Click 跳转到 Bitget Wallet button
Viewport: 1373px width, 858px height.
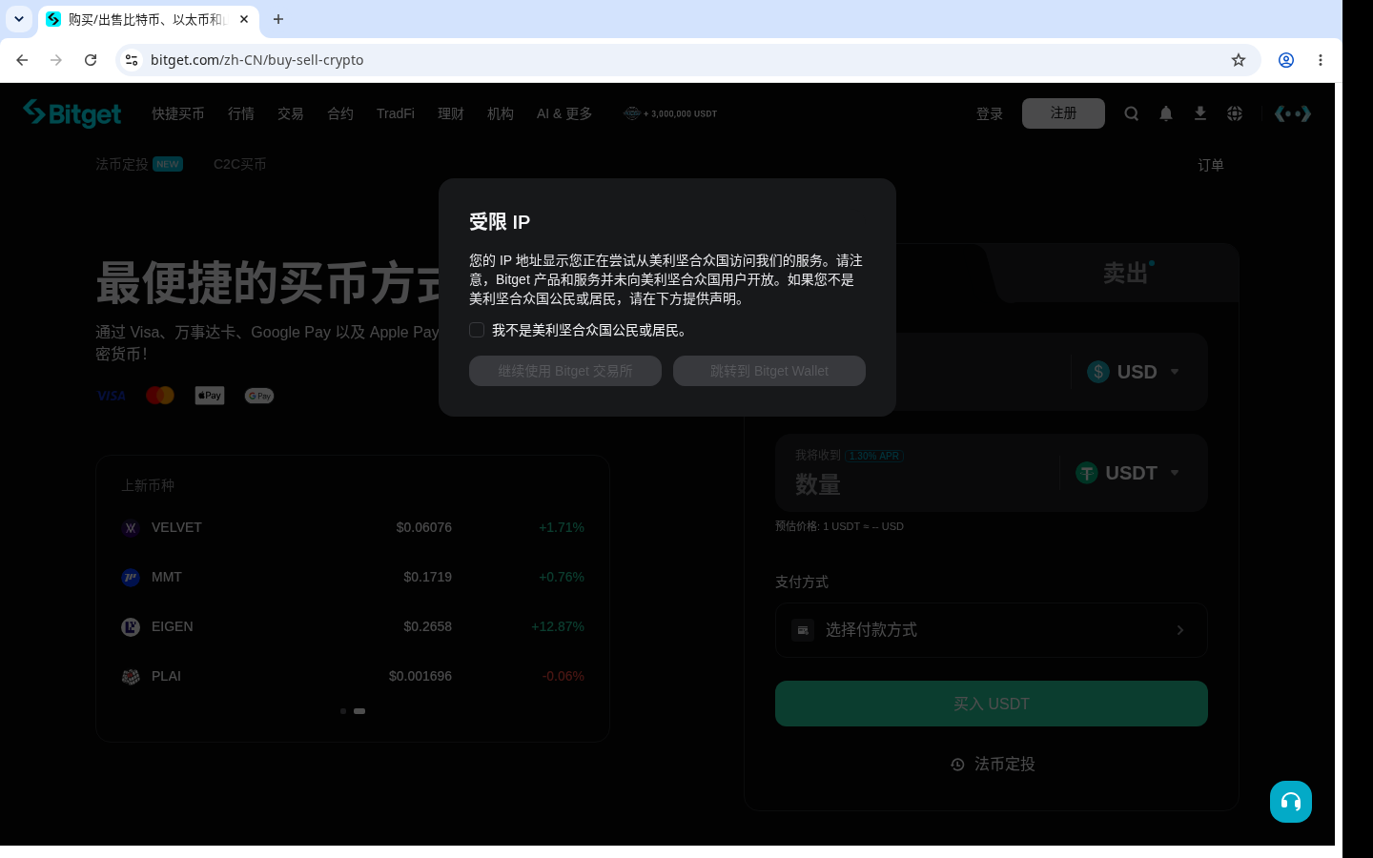[769, 371]
